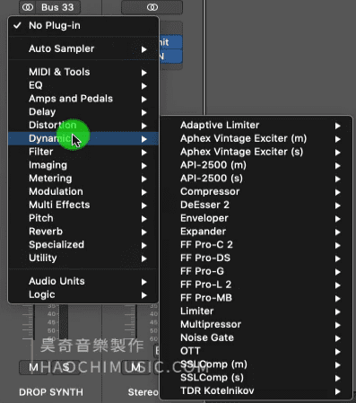Expand the Adaptive Limiter submenu arrow
The height and width of the screenshot is (403, 356).
coord(338,126)
